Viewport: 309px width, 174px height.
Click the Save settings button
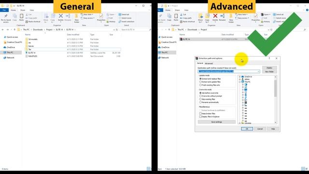(x=217, y=122)
